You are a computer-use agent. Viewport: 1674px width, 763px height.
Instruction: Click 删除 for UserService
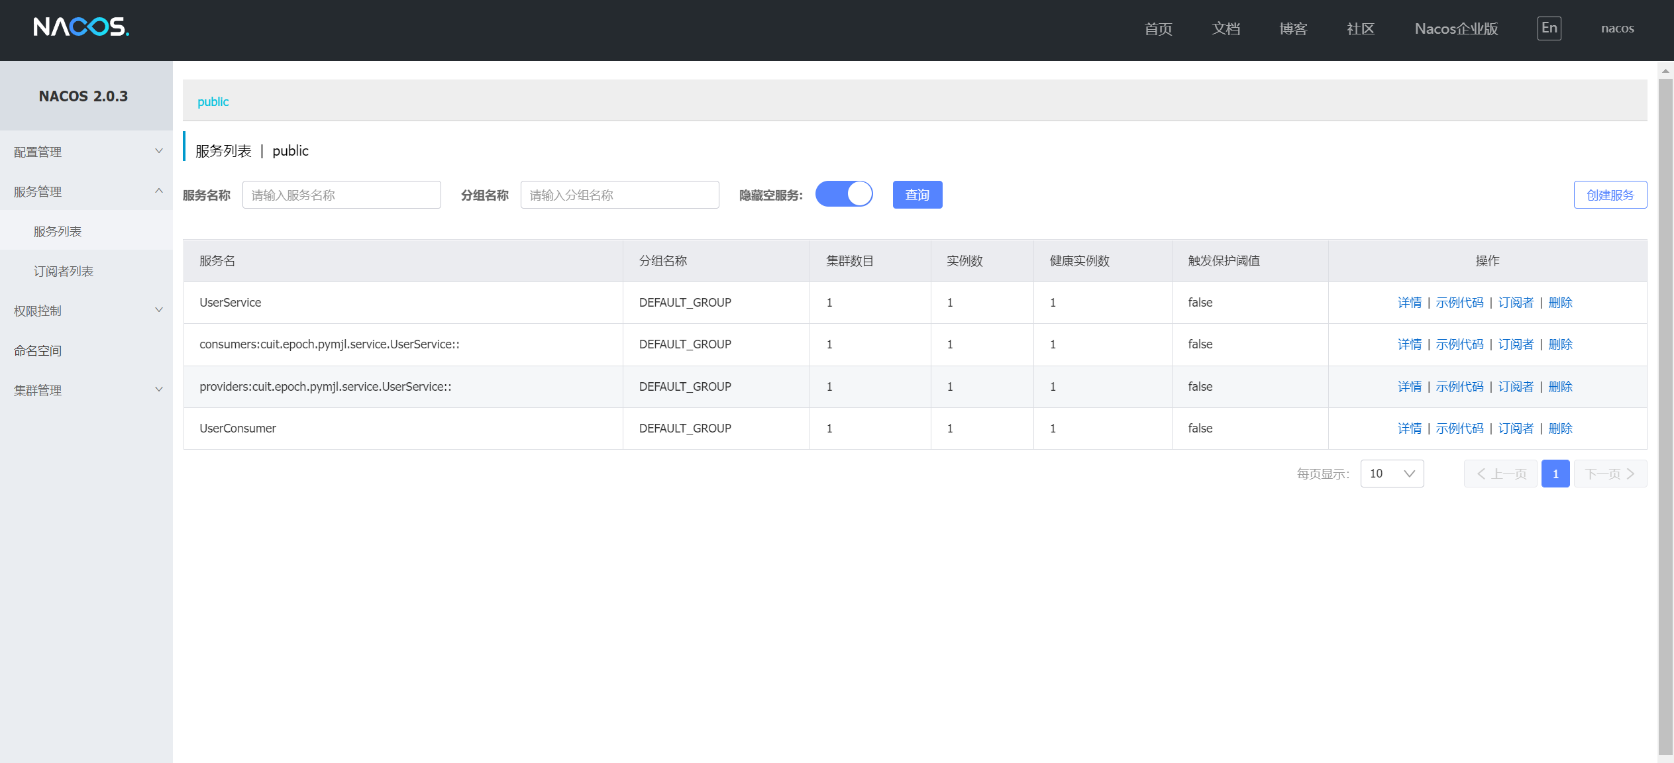click(x=1560, y=303)
